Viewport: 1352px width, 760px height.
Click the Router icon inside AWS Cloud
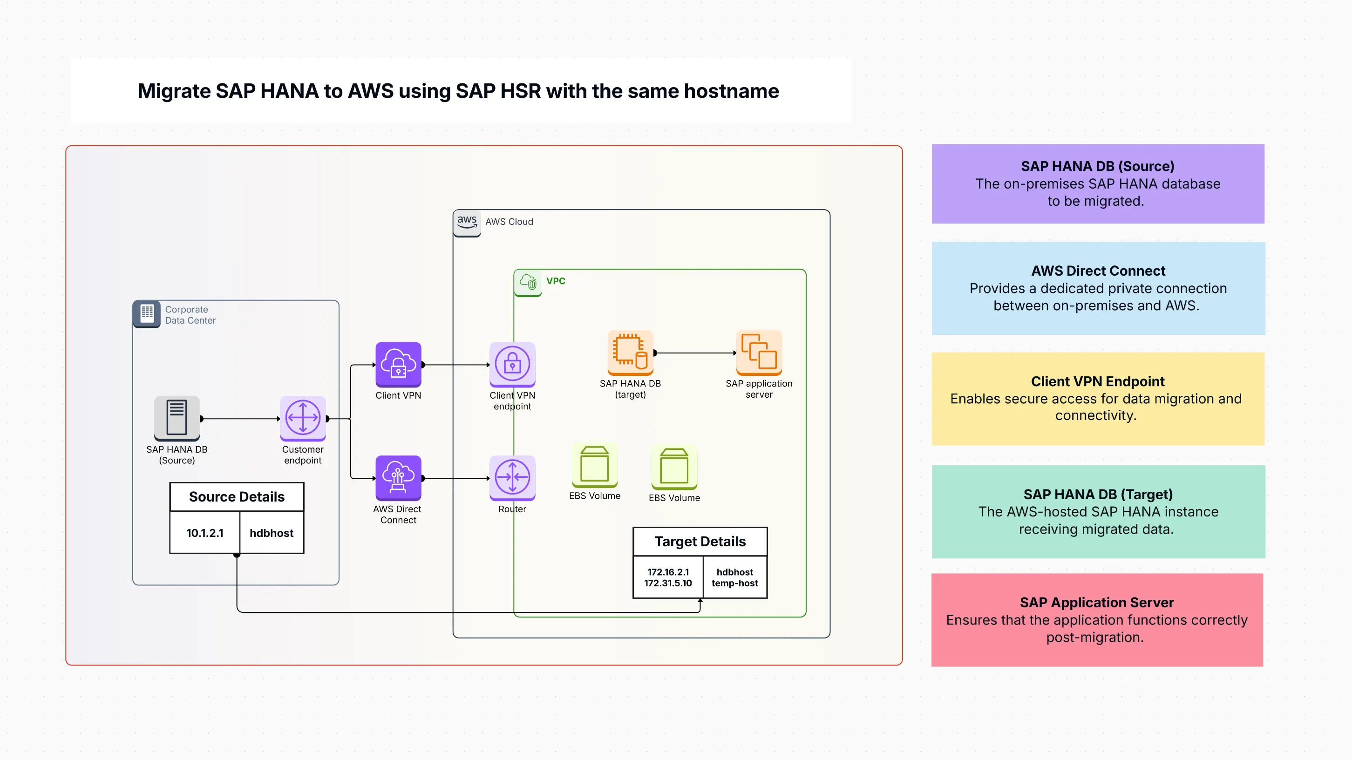pyautogui.click(x=512, y=478)
